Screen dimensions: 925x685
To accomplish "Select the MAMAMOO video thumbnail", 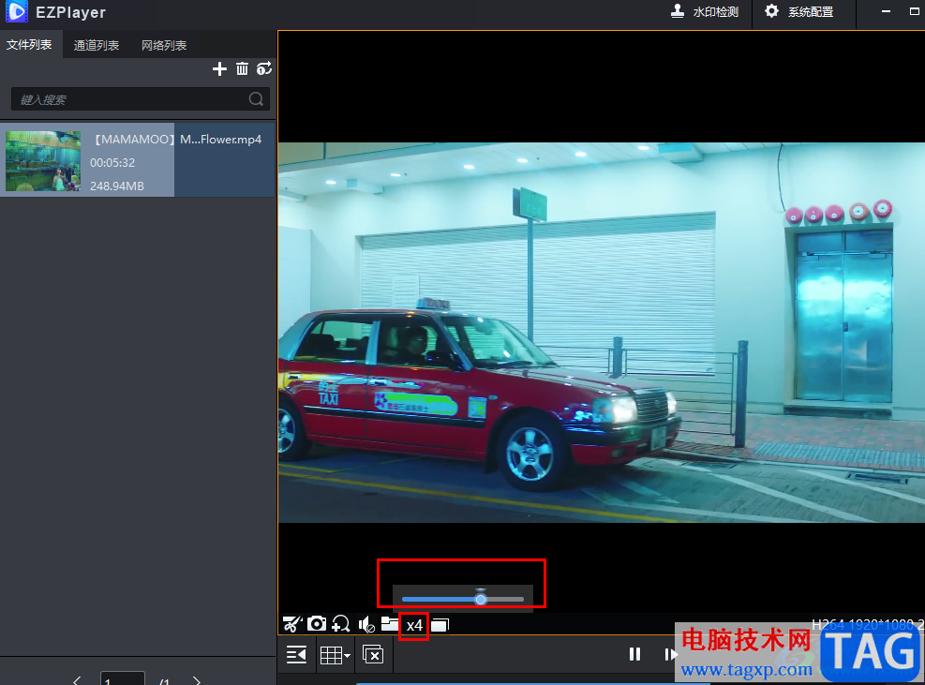I will 43,160.
